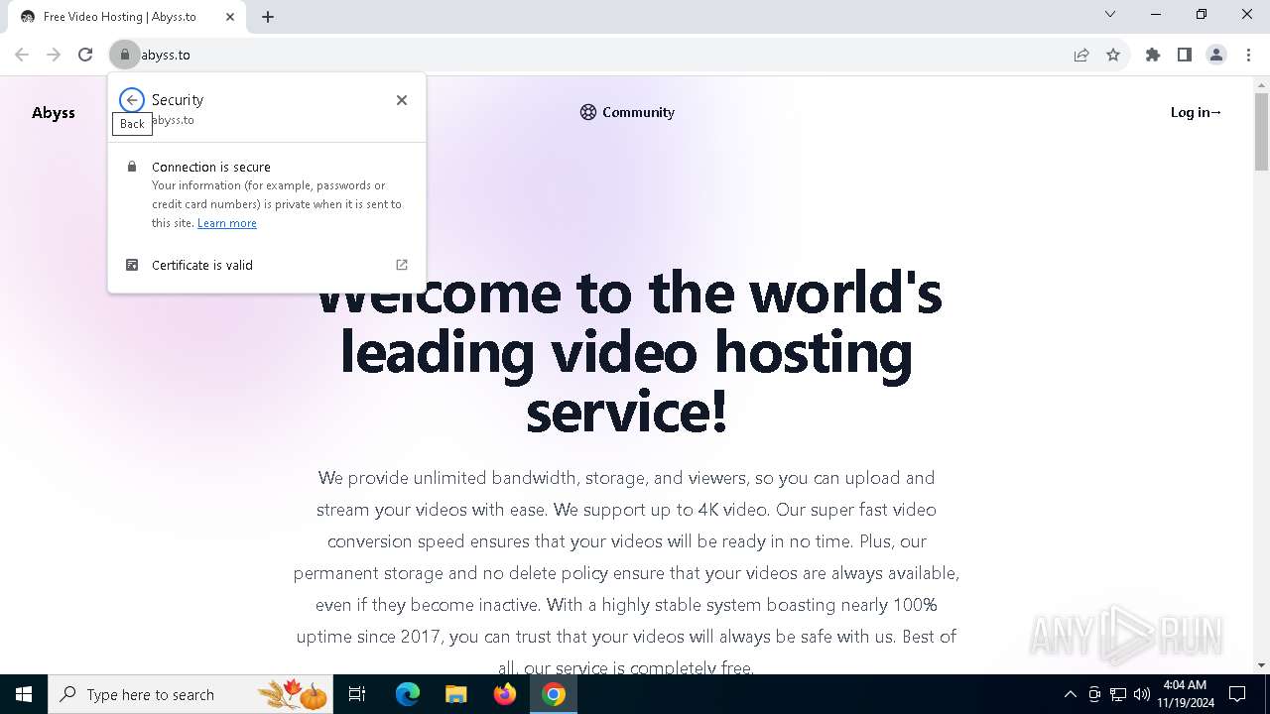Image resolution: width=1270 pixels, height=714 pixels.
Task: Launch Firefox from taskbar
Action: point(504,694)
